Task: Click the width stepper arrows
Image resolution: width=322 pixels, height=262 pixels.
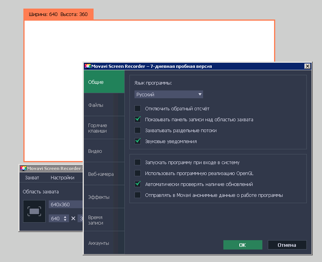Action: tap(65, 218)
